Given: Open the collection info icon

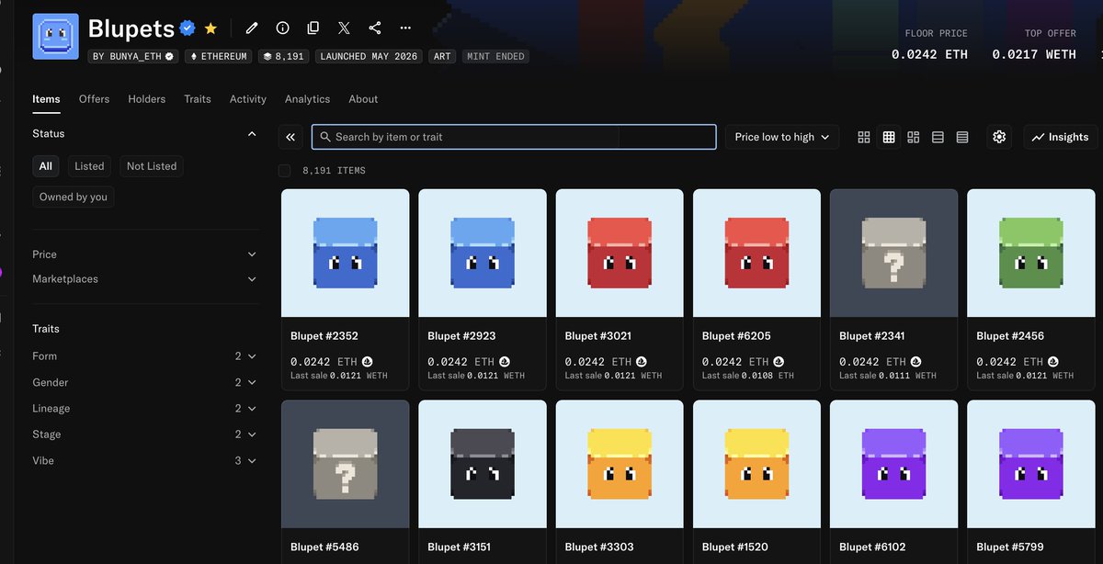Looking at the screenshot, I should coord(282,28).
